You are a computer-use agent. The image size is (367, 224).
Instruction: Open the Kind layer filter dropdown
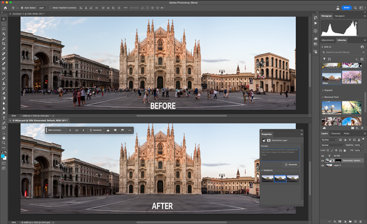coord(329,140)
